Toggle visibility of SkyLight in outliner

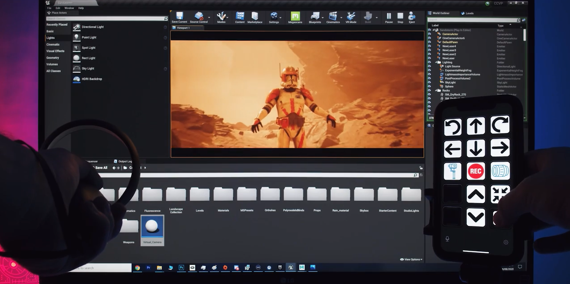tap(429, 82)
